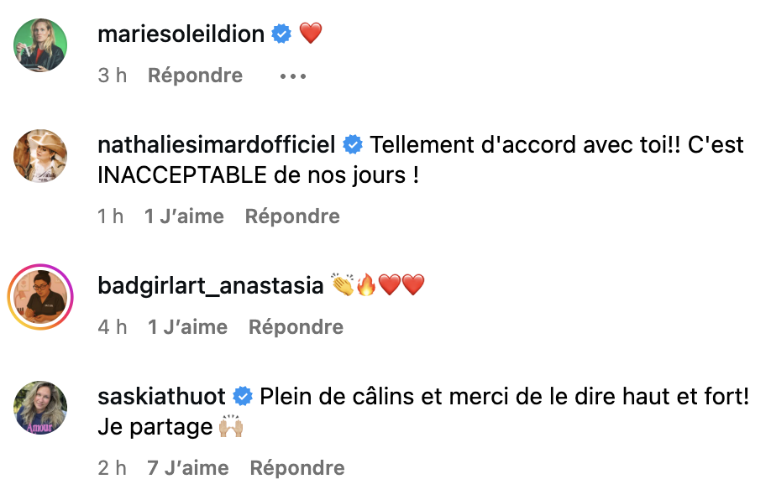Click saskiathuot's verified badge
Image resolution: width=771 pixels, height=500 pixels.
[243, 397]
